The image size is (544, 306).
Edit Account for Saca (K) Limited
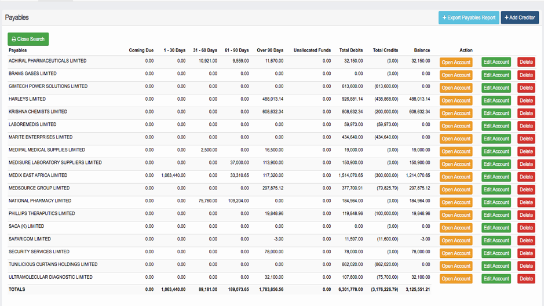[x=496, y=228]
